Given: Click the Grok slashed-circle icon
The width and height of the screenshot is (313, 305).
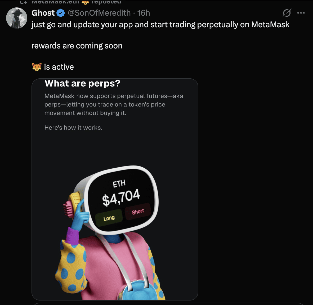Looking at the screenshot, I should coord(287,13).
